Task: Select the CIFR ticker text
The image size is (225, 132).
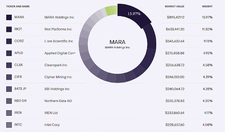Action: pyautogui.click(x=18, y=77)
